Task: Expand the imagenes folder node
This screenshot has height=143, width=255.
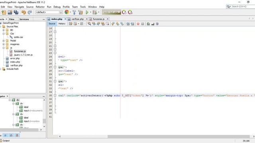Action: tap(4, 44)
